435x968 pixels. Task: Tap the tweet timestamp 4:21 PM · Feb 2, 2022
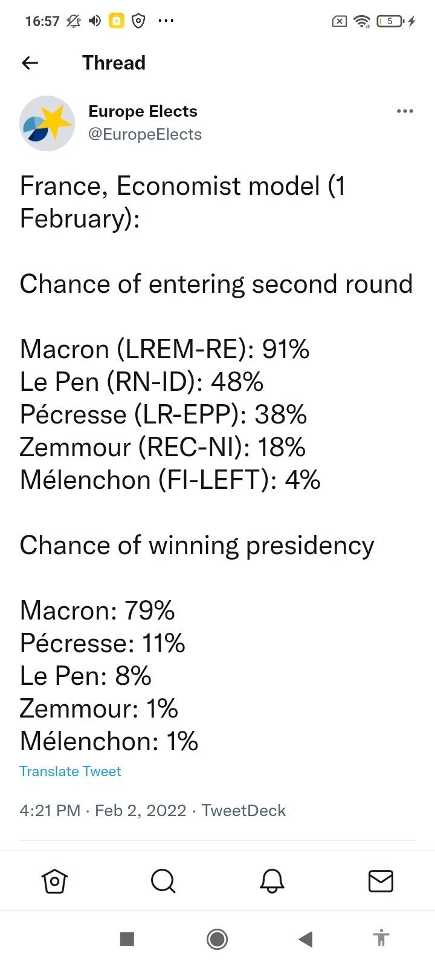coord(103,811)
